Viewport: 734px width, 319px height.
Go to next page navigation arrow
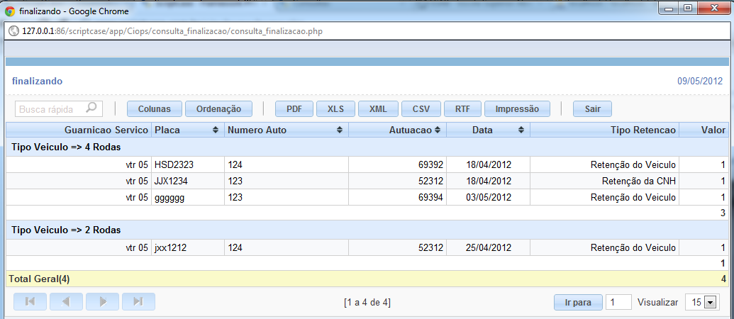coord(102,301)
